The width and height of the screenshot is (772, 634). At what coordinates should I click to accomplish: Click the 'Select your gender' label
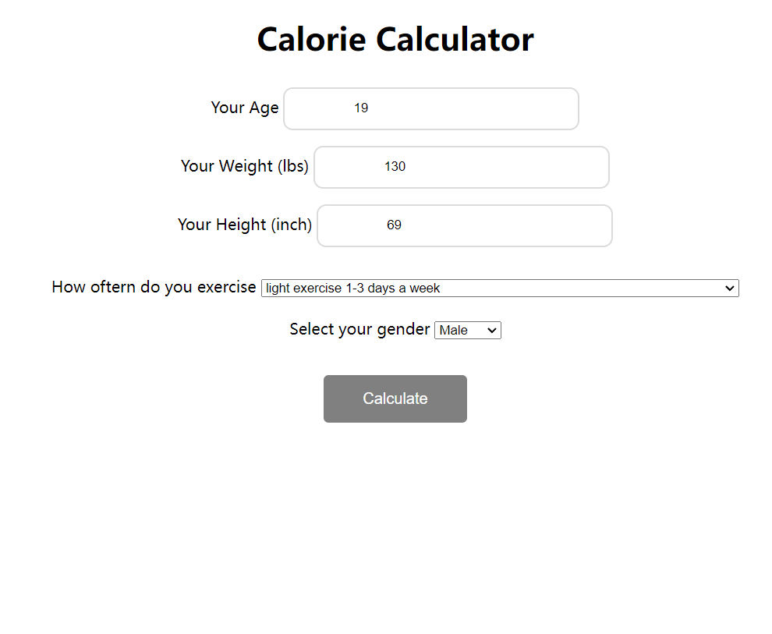[x=359, y=329]
